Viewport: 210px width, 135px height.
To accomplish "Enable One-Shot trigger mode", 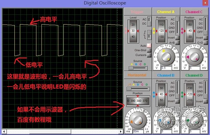I will [x=149, y=51].
